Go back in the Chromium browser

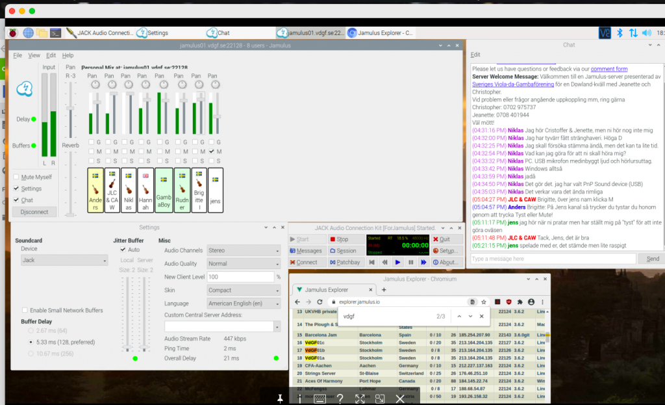point(297,302)
